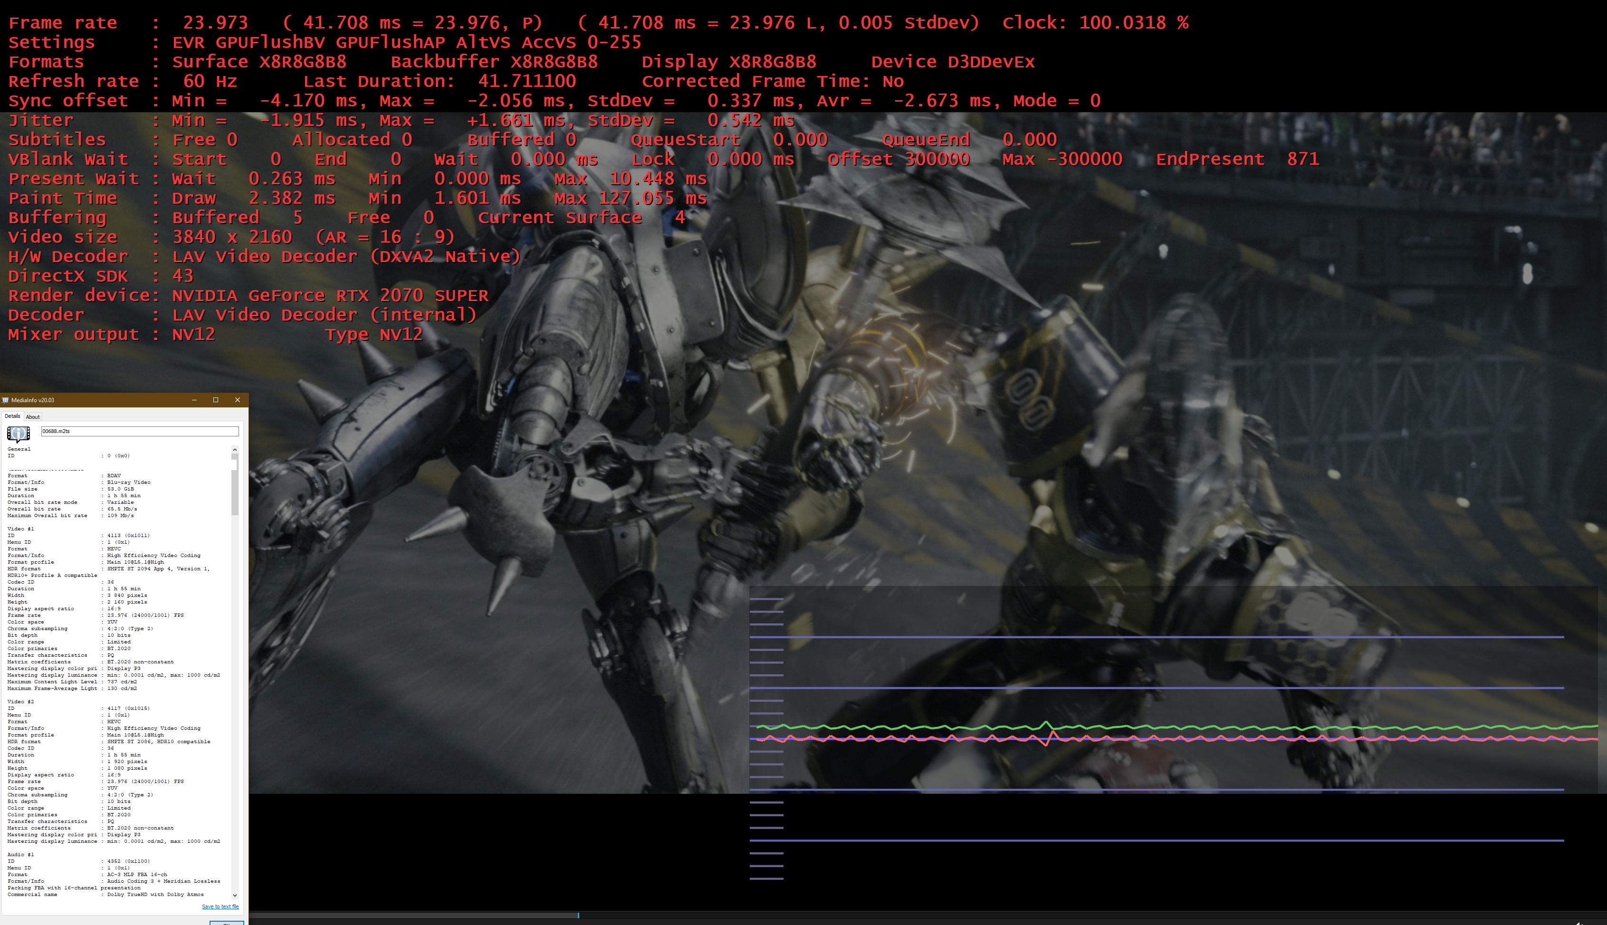1607x925 pixels.
Task: Click the Save to text file link
Action: (x=220, y=906)
